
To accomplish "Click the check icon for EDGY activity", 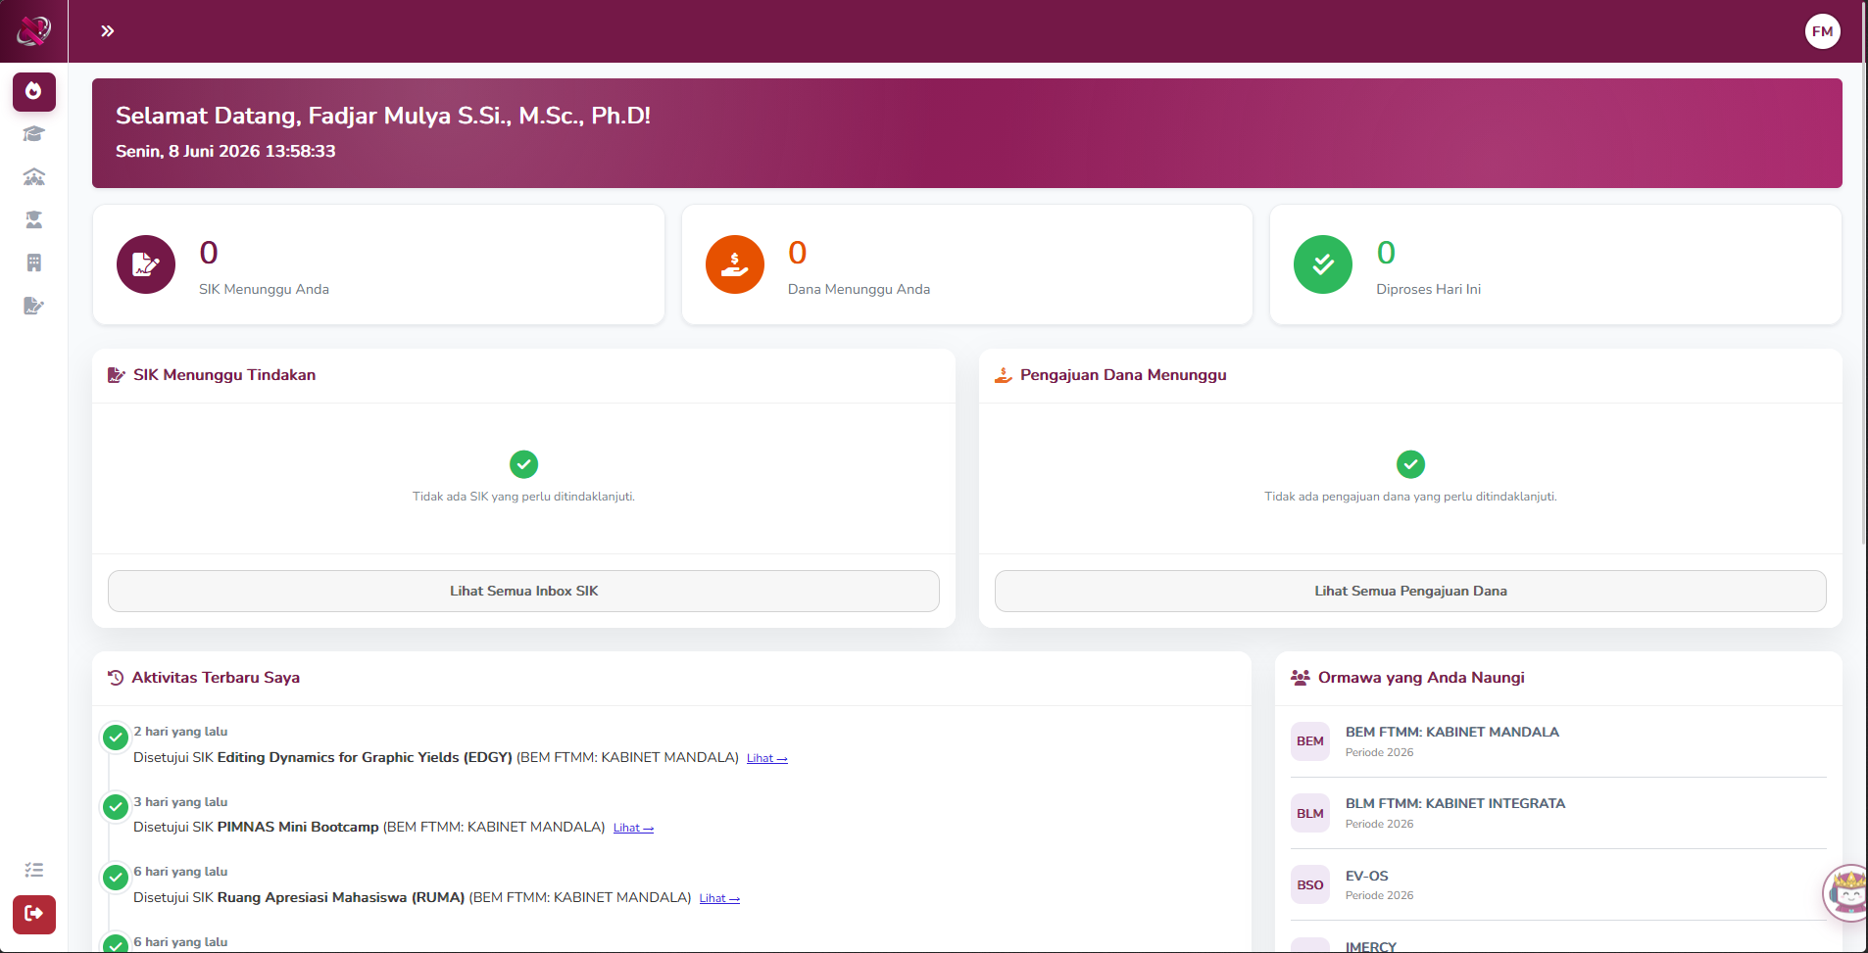I will [x=116, y=737].
